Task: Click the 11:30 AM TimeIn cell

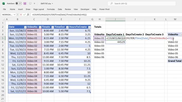Action: [x=48, y=65]
